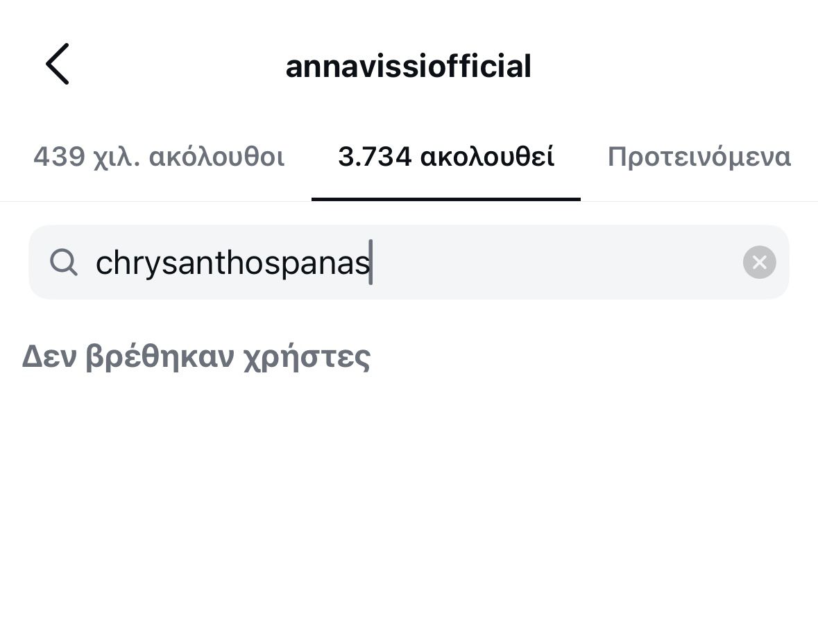This screenshot has width=818, height=629.
Task: Clear the search text with X icon
Action: point(759,262)
